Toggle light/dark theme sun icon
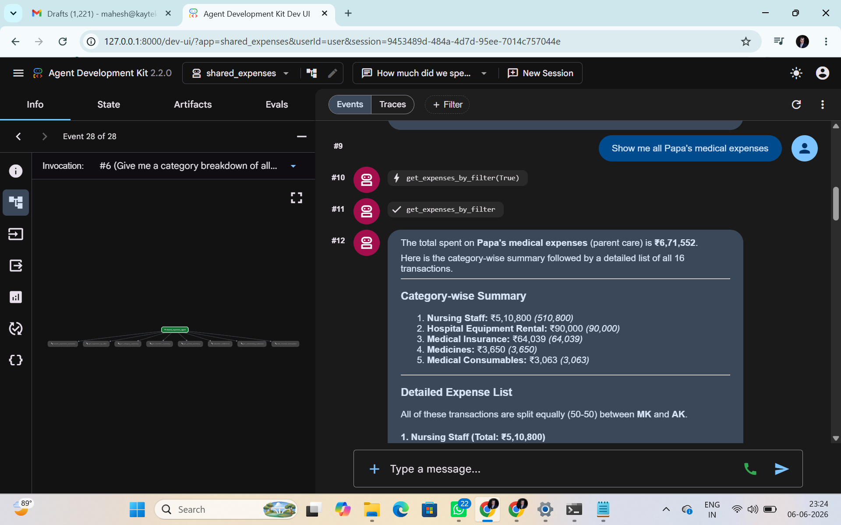841x525 pixels. click(796, 73)
